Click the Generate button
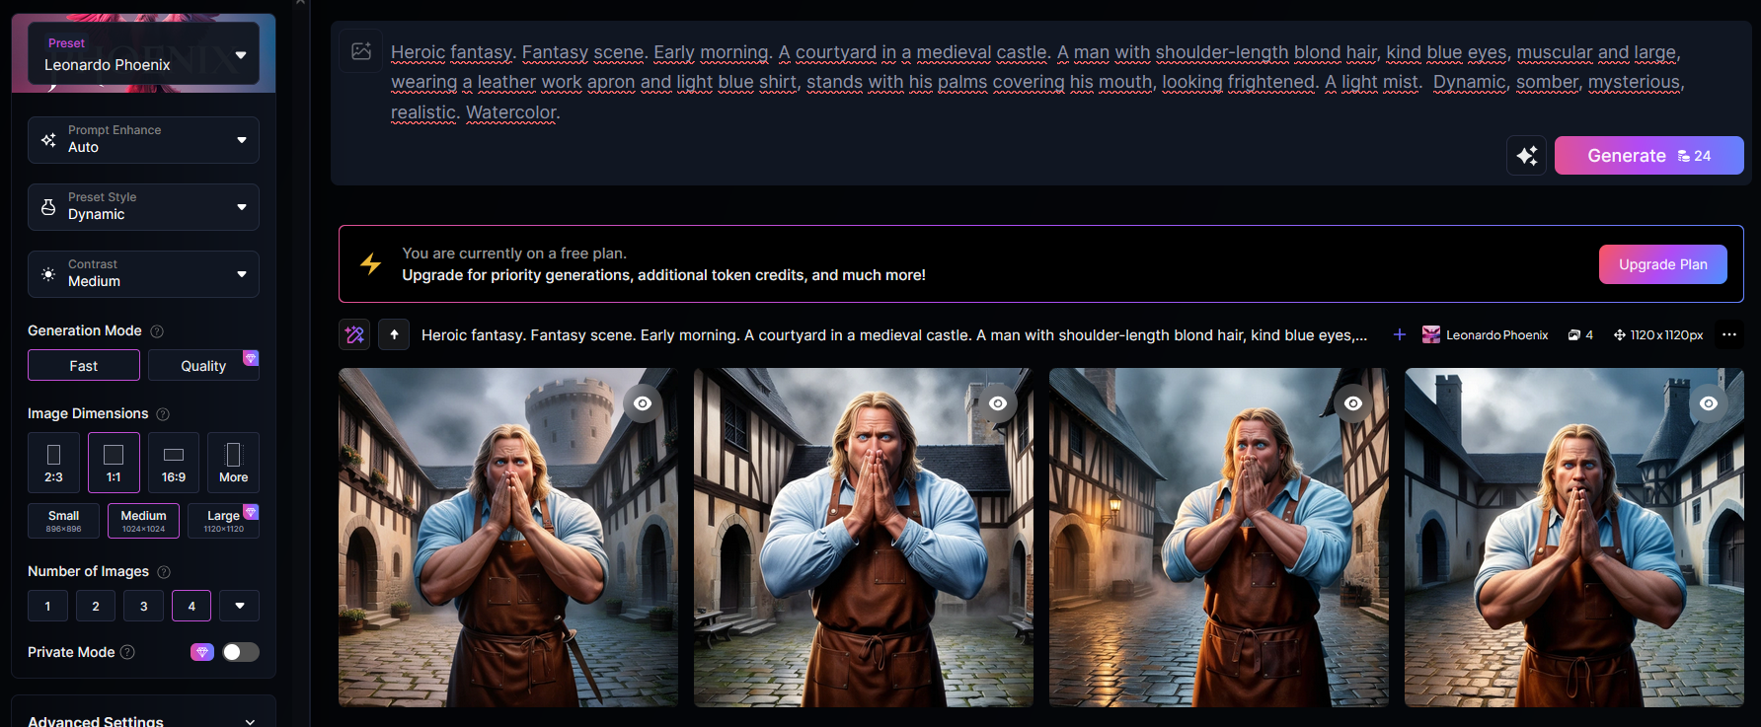This screenshot has height=727, width=1761. 1648,156
